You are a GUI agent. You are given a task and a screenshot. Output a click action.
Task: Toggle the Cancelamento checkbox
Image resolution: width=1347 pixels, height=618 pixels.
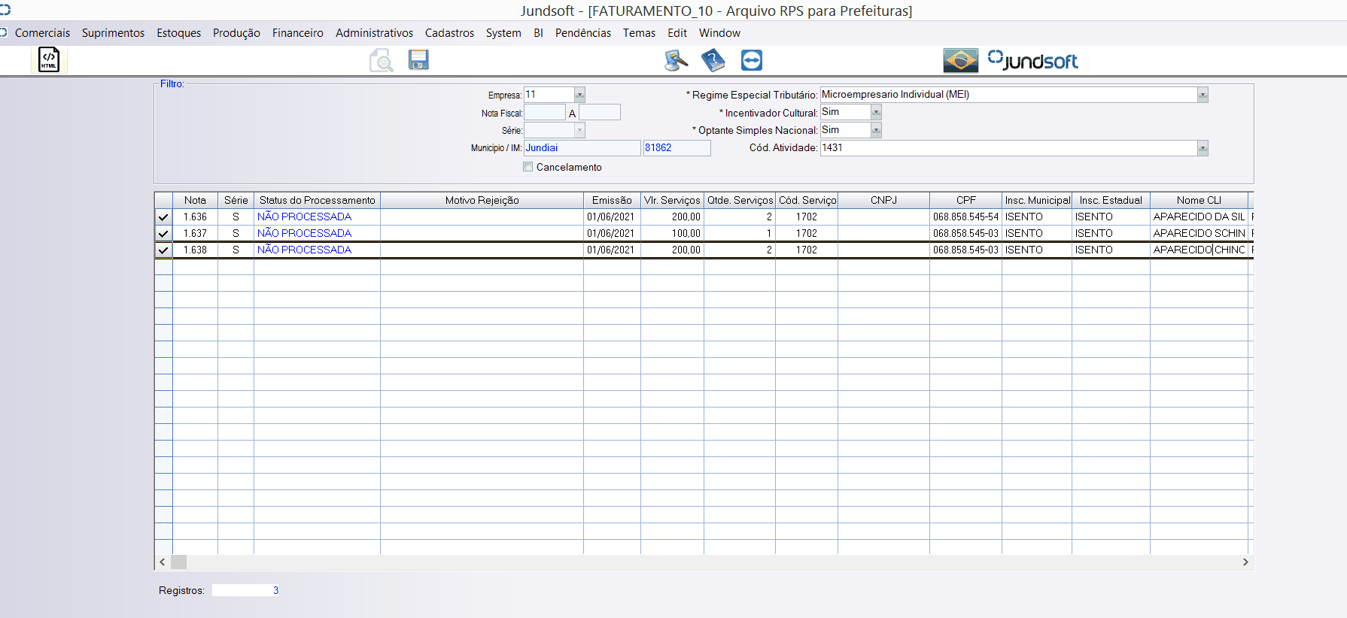[528, 167]
